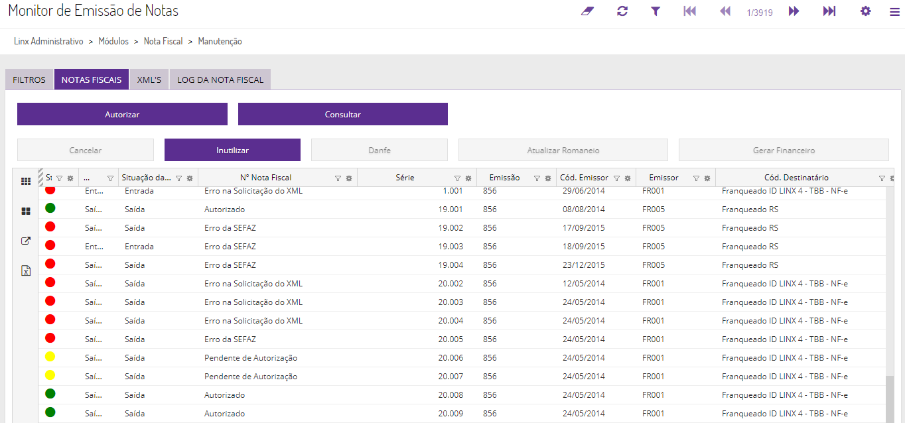Filter the Nº Nota Fiscal column

coord(338,178)
